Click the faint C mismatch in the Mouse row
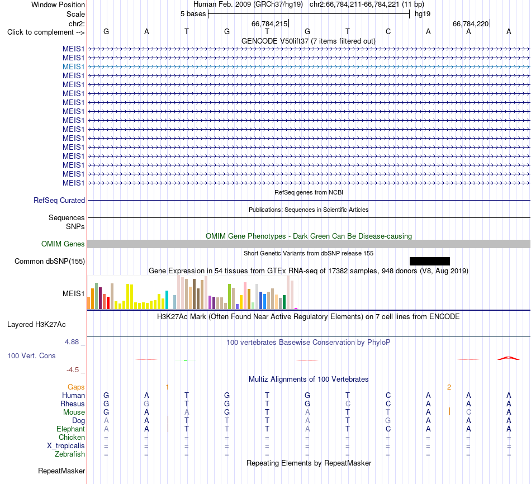Image resolution: width=531 pixels, height=484 pixels. click(x=469, y=412)
